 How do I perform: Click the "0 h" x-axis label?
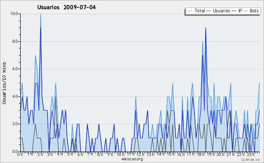click(x=20, y=154)
